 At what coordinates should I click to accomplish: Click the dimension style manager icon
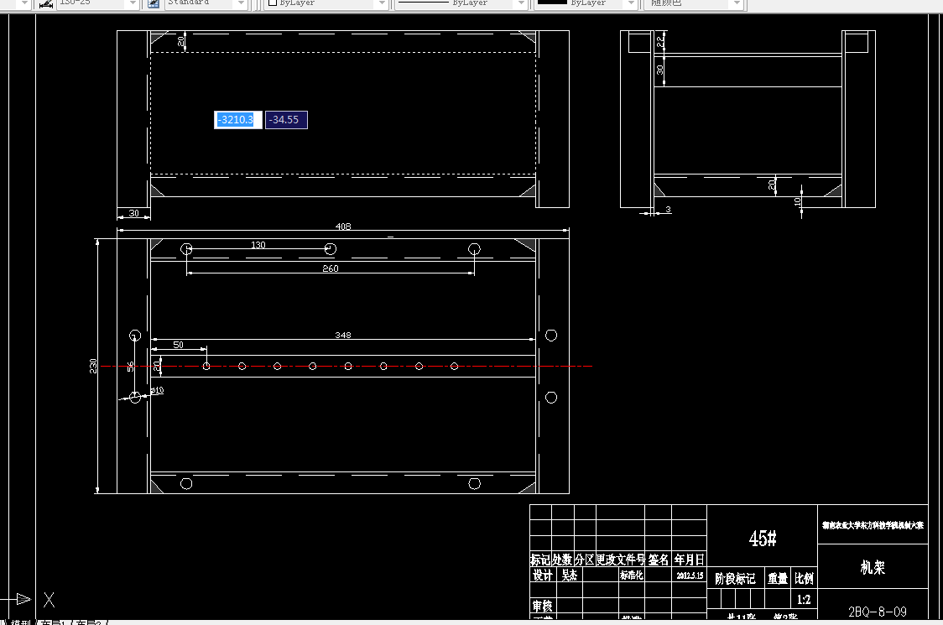[45, 3]
